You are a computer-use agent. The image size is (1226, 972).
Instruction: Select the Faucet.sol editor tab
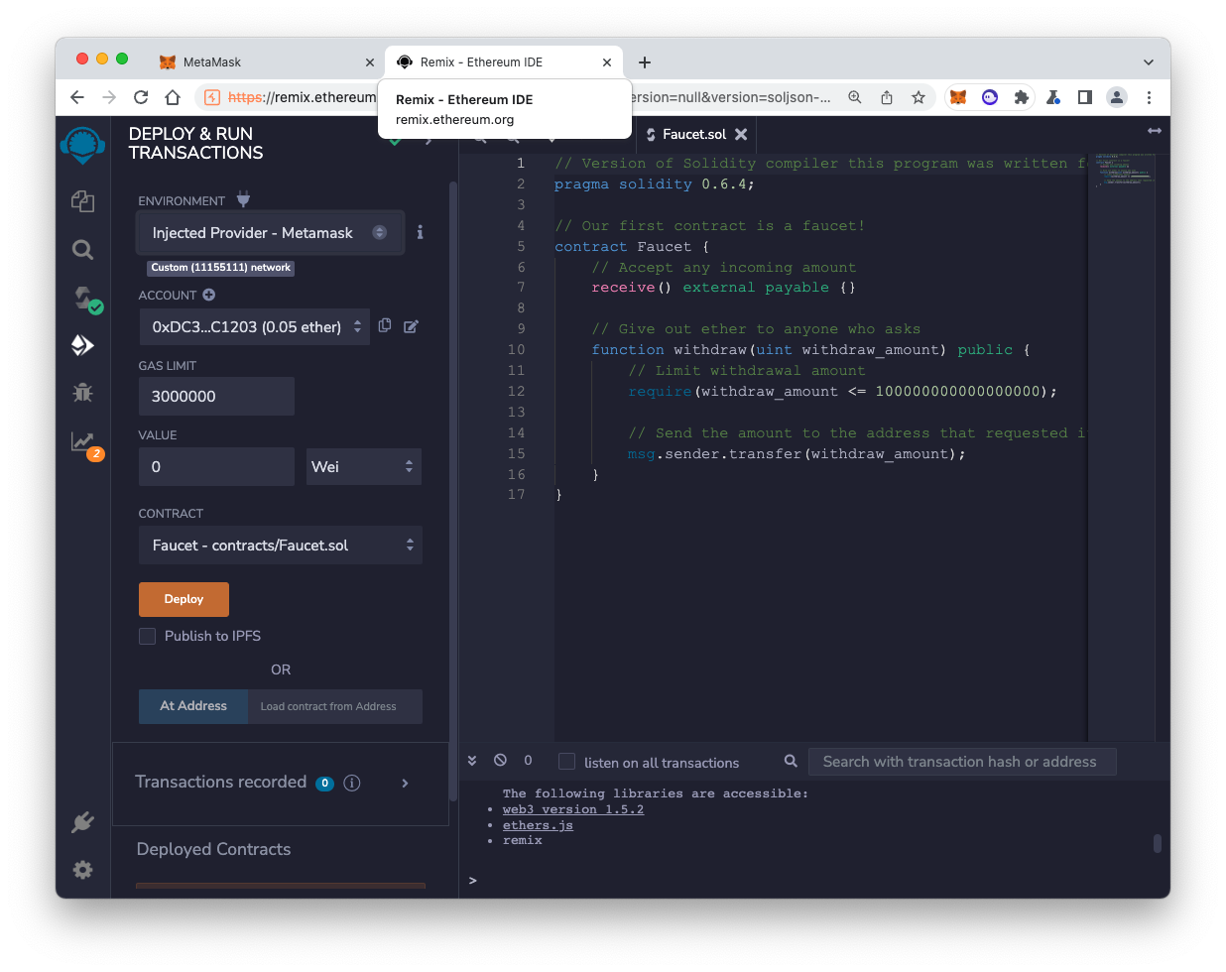pos(693,135)
